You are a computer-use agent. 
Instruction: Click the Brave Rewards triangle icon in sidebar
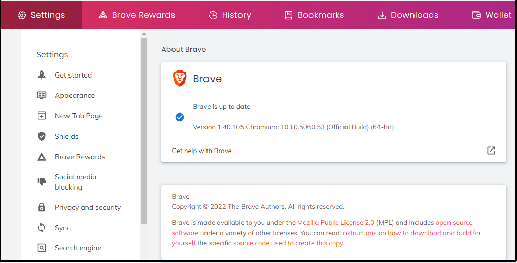point(42,157)
